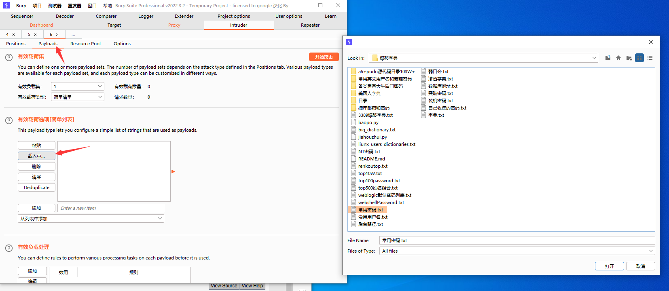Click 打开 to open selected file
Image resolution: width=669 pixels, height=291 pixels.
tap(610, 266)
